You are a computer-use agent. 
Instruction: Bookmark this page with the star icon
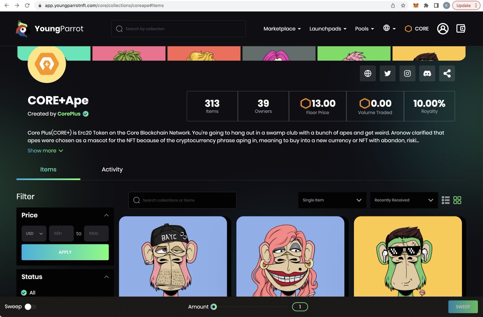pyautogui.click(x=403, y=6)
